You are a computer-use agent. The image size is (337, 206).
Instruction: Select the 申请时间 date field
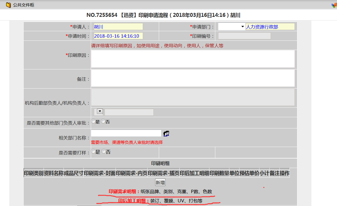point(118,36)
